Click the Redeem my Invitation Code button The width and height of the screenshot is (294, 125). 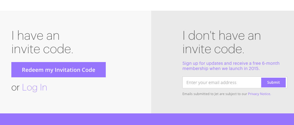[x=59, y=70]
